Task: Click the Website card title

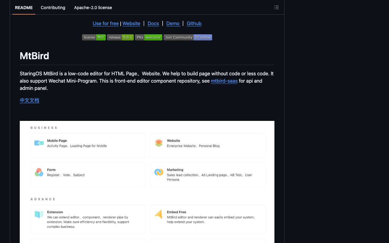Action: point(174,141)
